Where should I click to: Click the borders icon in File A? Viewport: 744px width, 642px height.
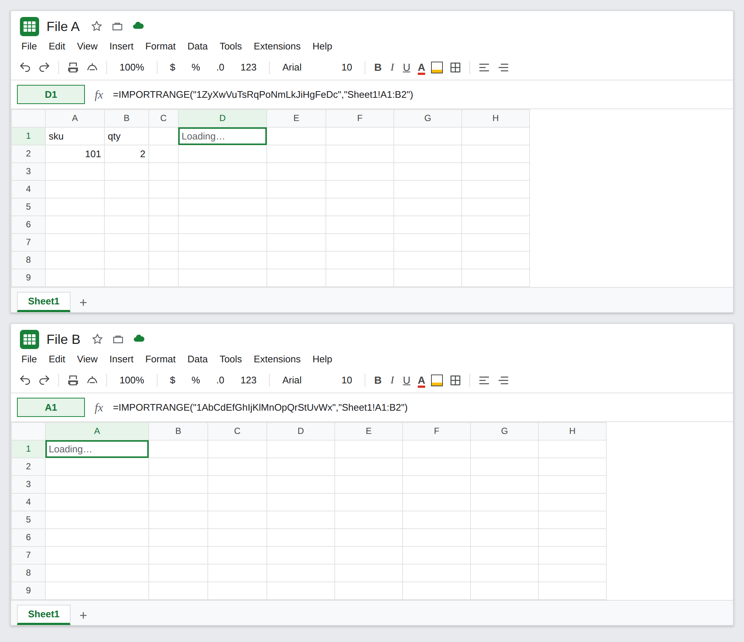tap(455, 68)
